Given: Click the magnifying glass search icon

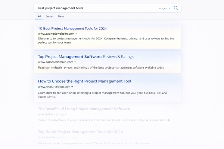Looking at the screenshot, I should coord(176,8).
